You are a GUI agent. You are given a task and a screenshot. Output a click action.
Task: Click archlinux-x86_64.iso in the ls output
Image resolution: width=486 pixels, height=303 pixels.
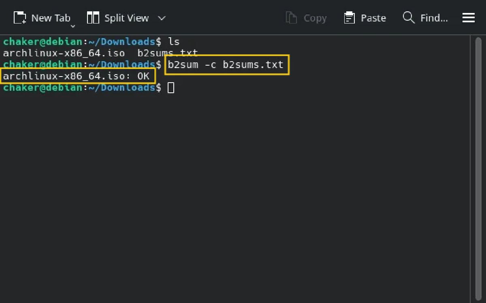tap(64, 53)
